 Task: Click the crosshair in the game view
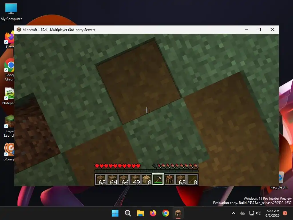[x=147, y=110]
